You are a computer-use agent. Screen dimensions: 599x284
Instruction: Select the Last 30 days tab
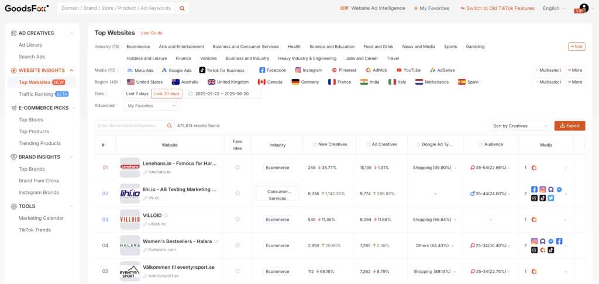[167, 93]
